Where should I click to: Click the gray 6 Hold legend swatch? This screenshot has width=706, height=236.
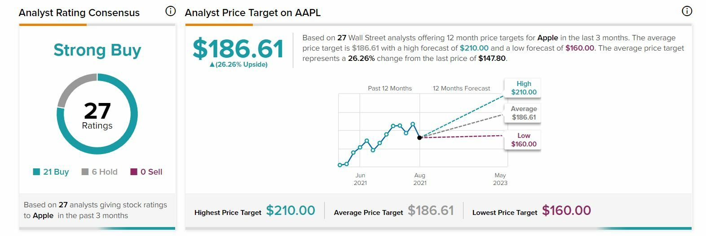(85, 172)
